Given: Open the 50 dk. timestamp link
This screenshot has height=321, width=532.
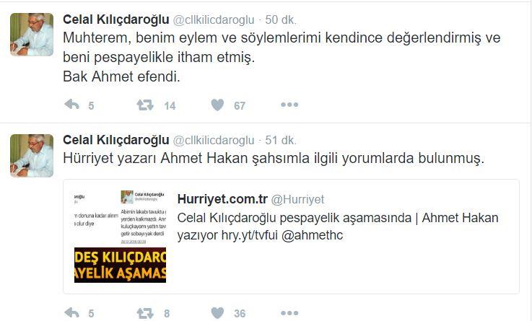Looking at the screenshot, I should (281, 19).
